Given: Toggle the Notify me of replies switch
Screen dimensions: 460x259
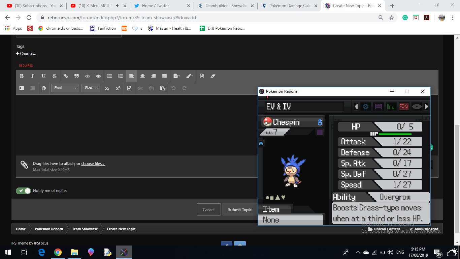Looking at the screenshot, I should [x=23, y=191].
